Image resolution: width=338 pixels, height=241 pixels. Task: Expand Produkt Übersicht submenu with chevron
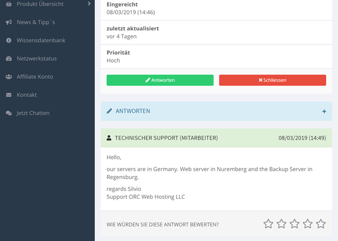pos(89,4)
